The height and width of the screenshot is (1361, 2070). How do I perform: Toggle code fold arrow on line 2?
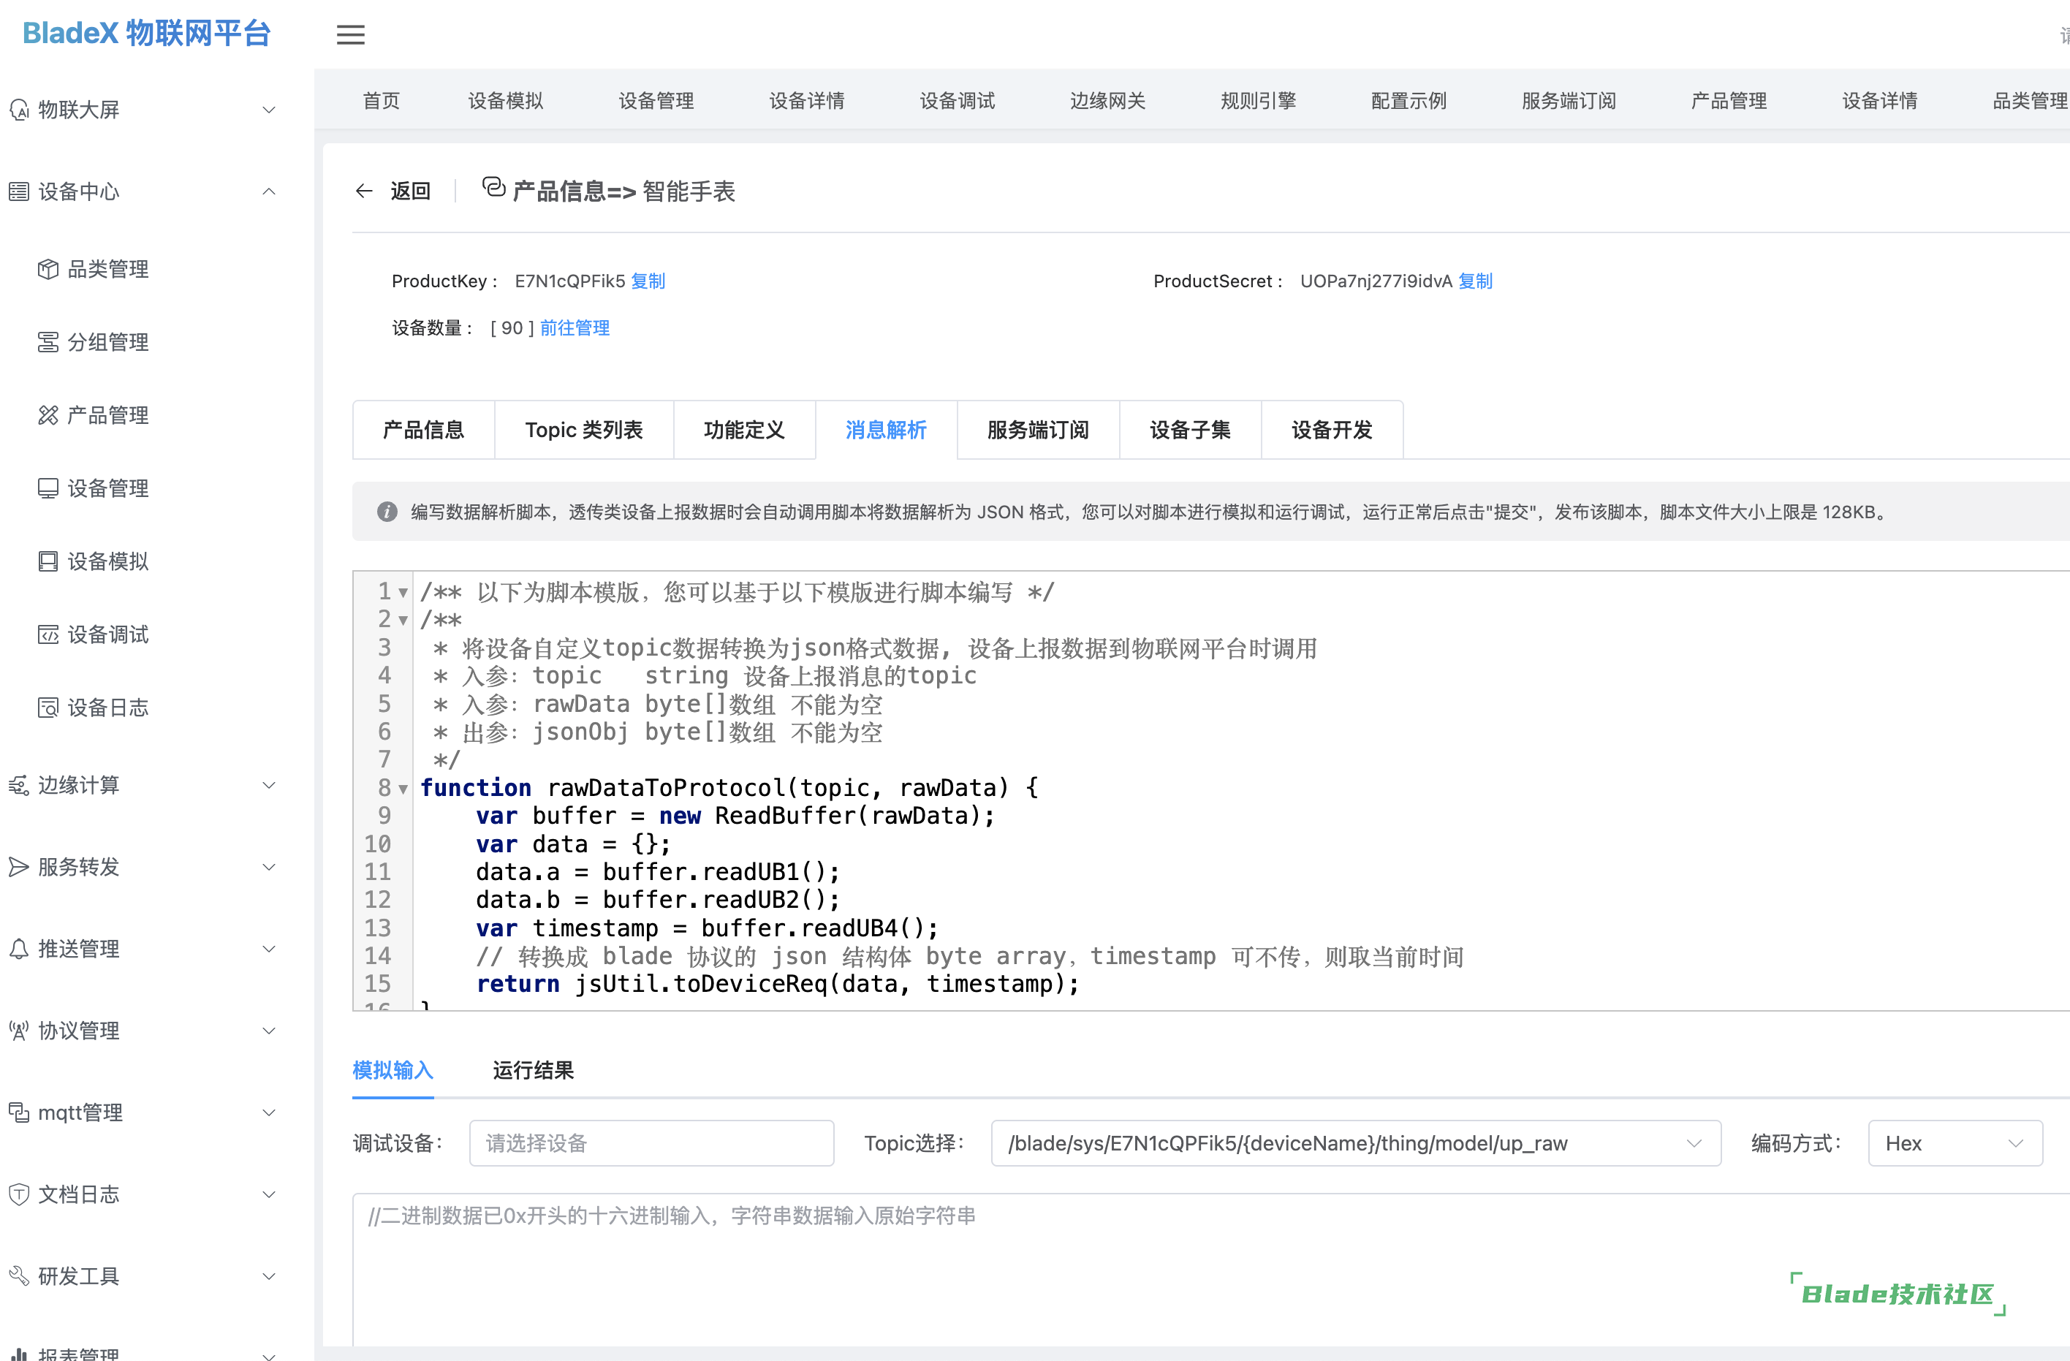(x=403, y=621)
